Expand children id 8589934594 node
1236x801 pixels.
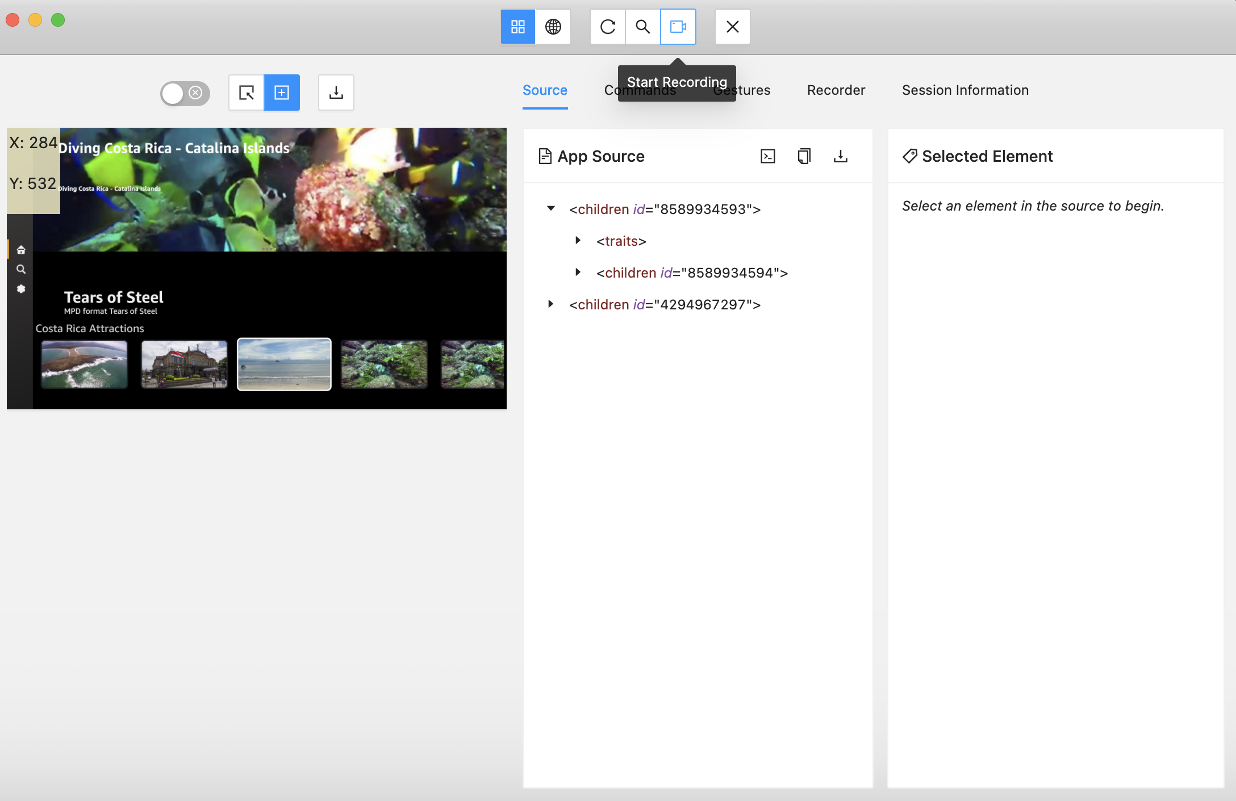click(578, 272)
